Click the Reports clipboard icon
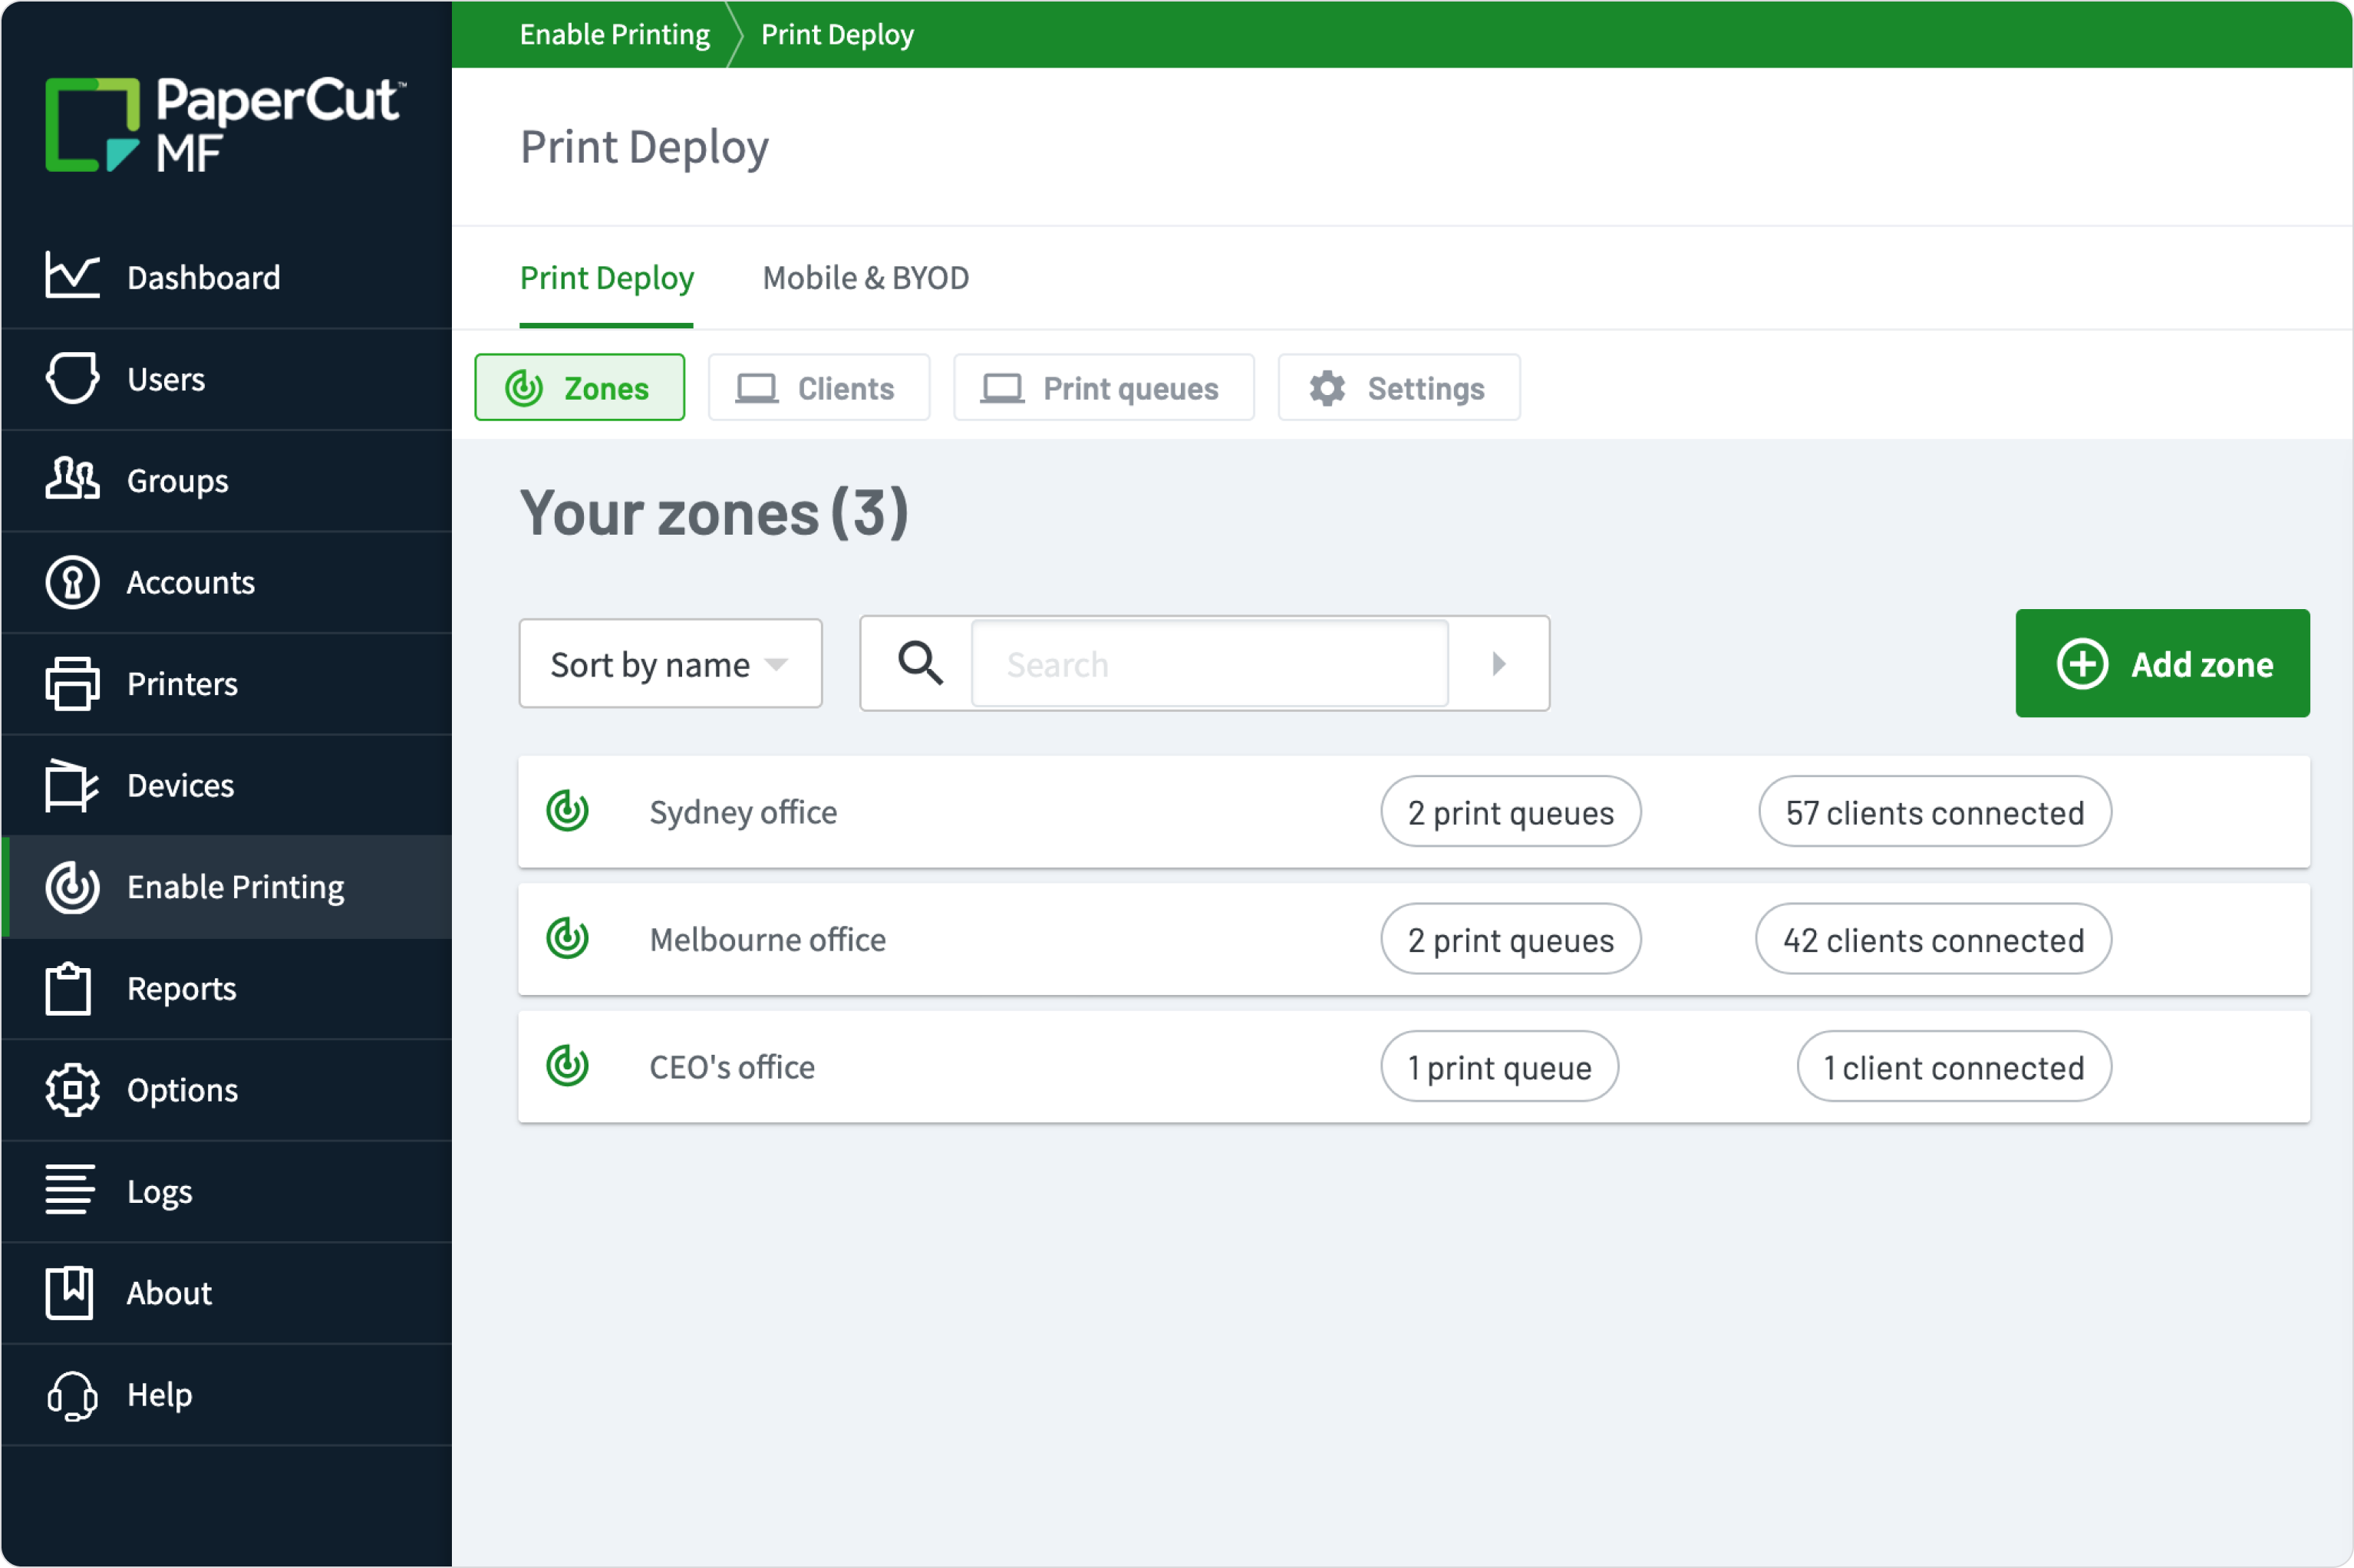The image size is (2354, 1568). (68, 988)
